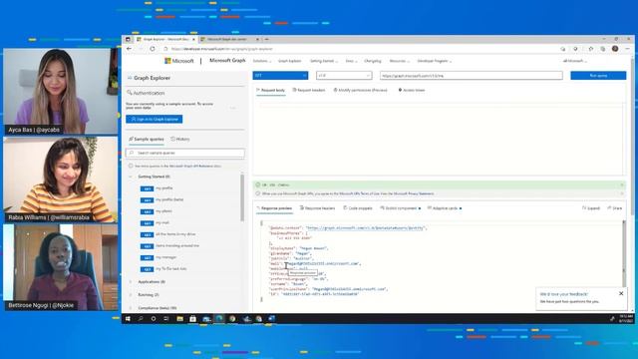Open browser settings ellipsis menu

coord(627,49)
